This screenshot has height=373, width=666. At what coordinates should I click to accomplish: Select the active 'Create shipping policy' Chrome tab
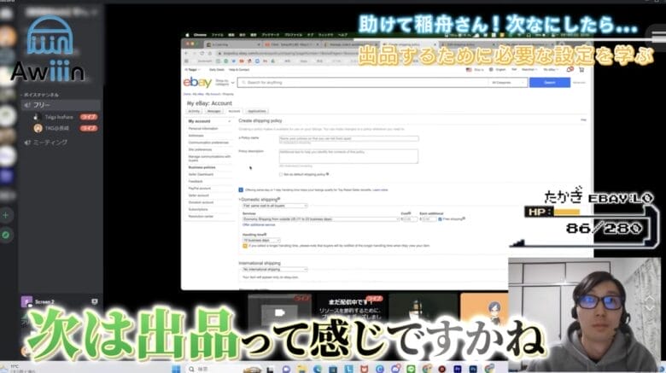point(408,44)
